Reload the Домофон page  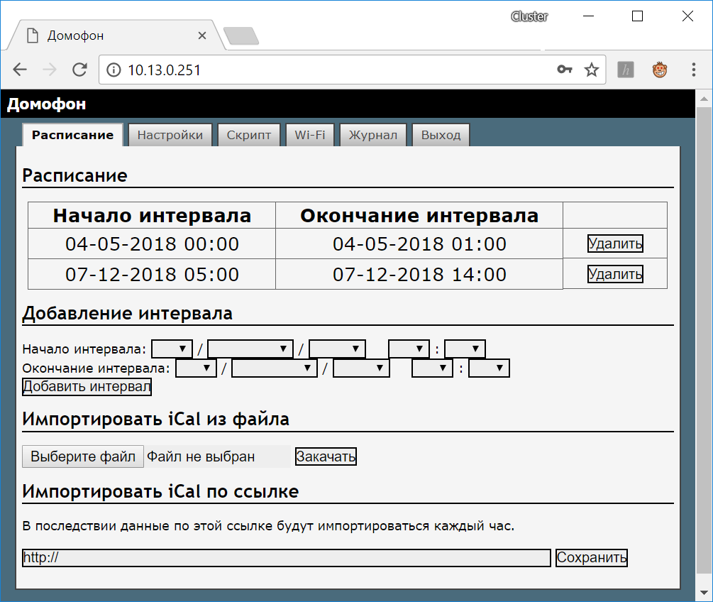click(79, 70)
